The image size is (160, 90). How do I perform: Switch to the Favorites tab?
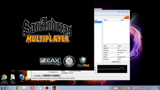click(x=37, y=75)
